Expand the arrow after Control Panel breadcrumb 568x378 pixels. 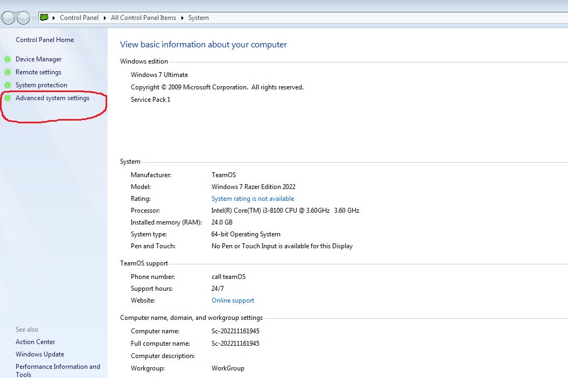pyautogui.click(x=104, y=18)
